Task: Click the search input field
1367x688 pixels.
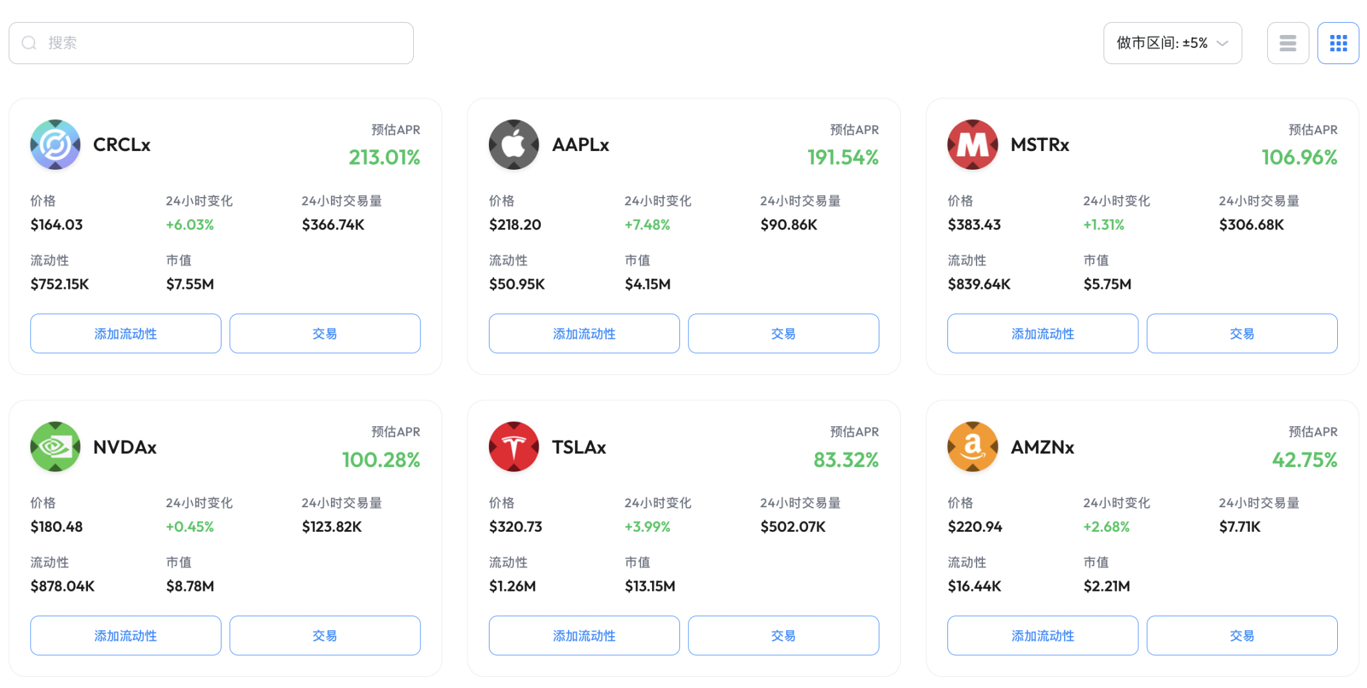Action: click(x=220, y=43)
